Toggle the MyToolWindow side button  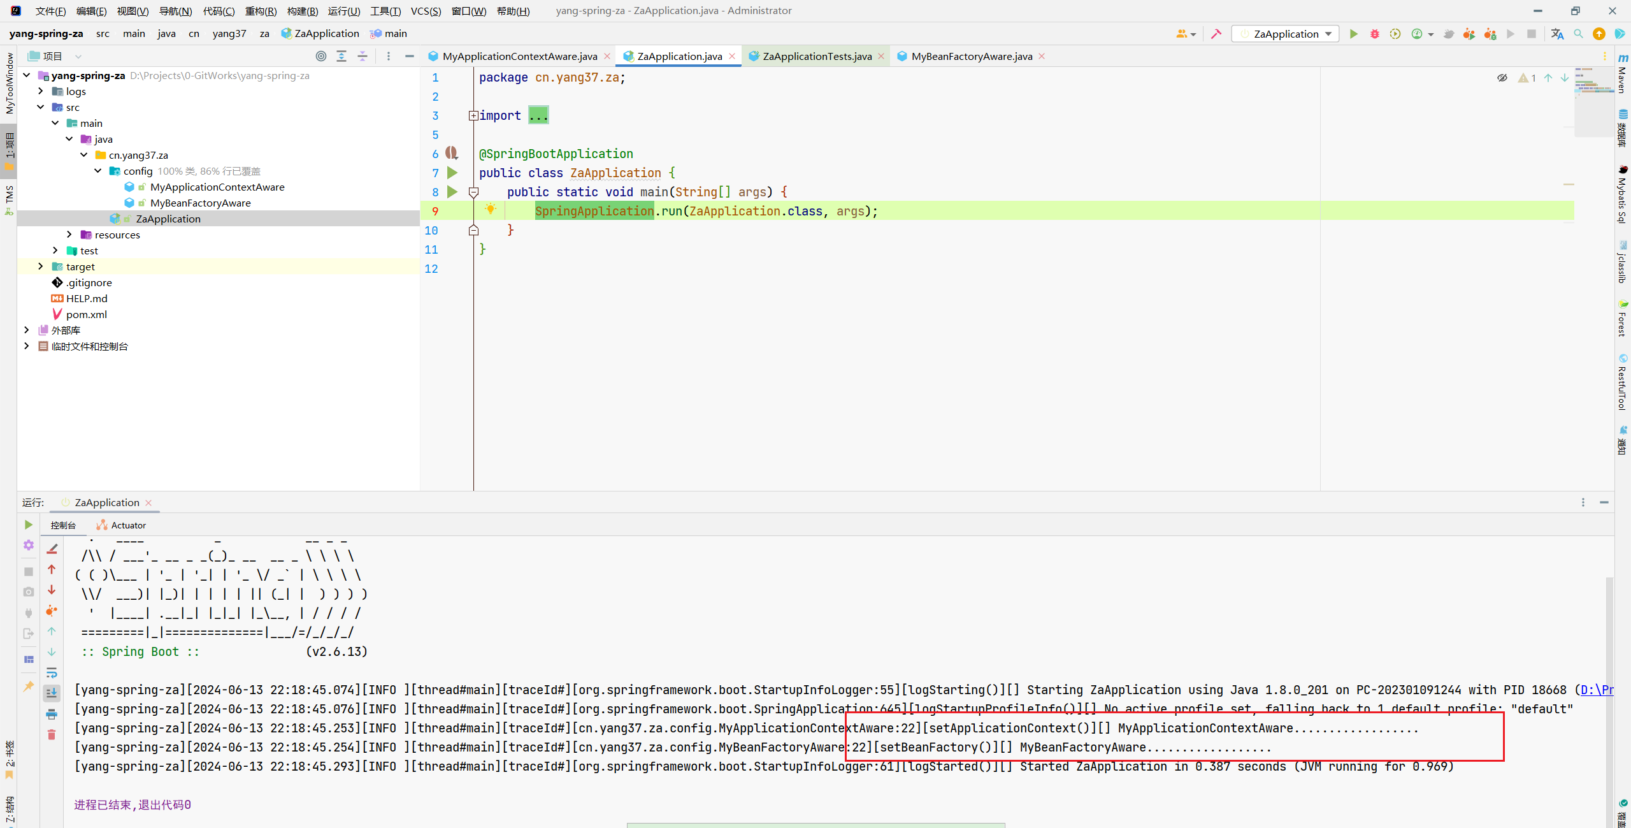(x=9, y=84)
